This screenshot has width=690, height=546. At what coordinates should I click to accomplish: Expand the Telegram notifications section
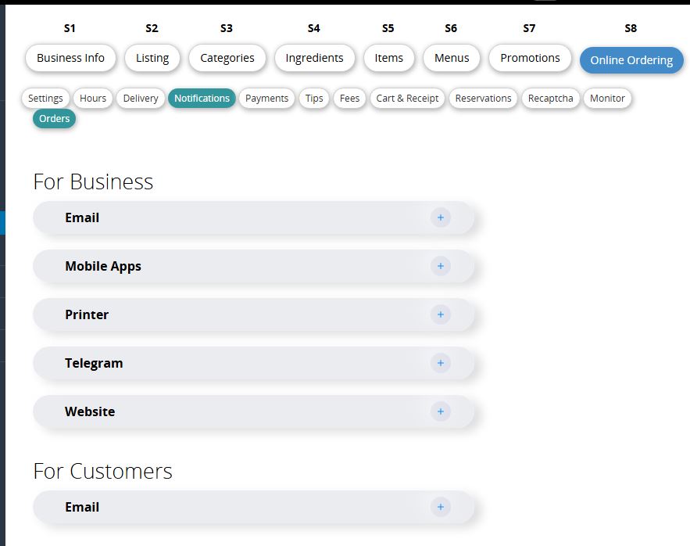coord(94,363)
